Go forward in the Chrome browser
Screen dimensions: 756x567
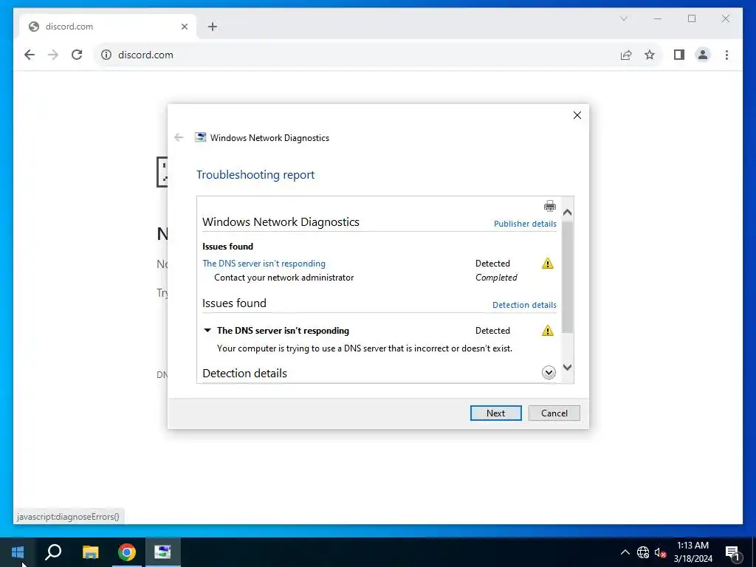53,55
